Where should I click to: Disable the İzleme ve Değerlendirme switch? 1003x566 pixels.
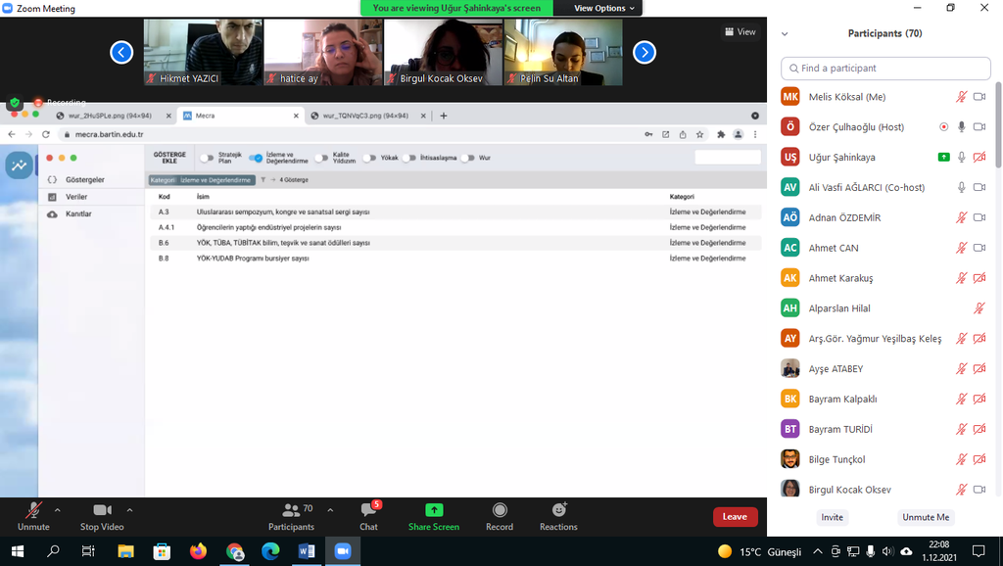[x=256, y=158]
